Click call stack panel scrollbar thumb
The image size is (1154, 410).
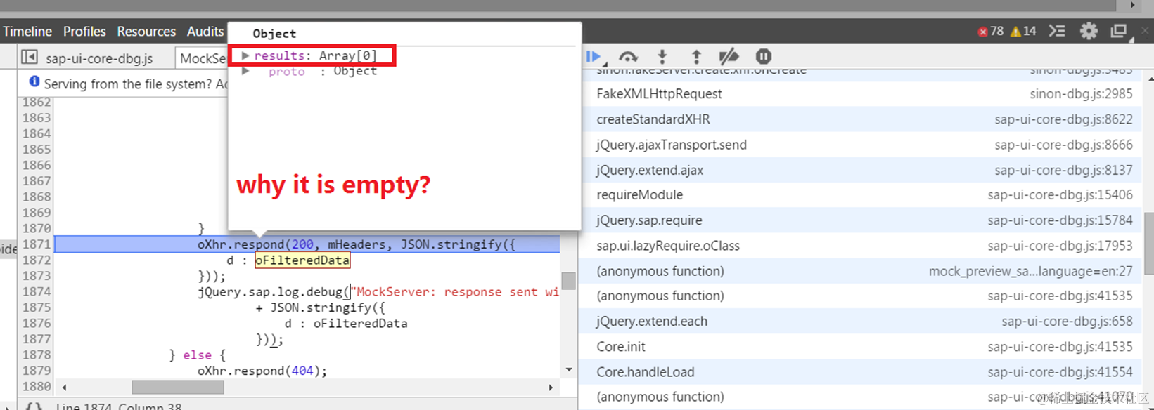pyautogui.click(x=1148, y=244)
